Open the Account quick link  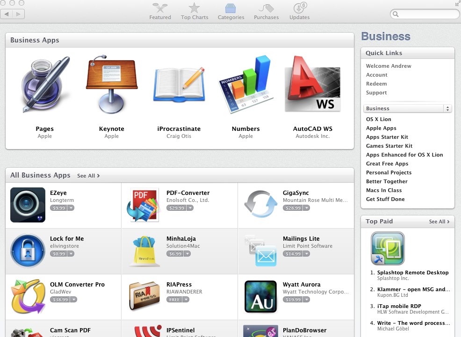[377, 75]
